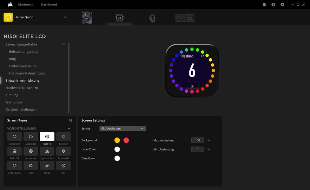The height and width of the screenshot is (190, 310).
Task: Pick the Turbo screen type
Action: [47, 166]
